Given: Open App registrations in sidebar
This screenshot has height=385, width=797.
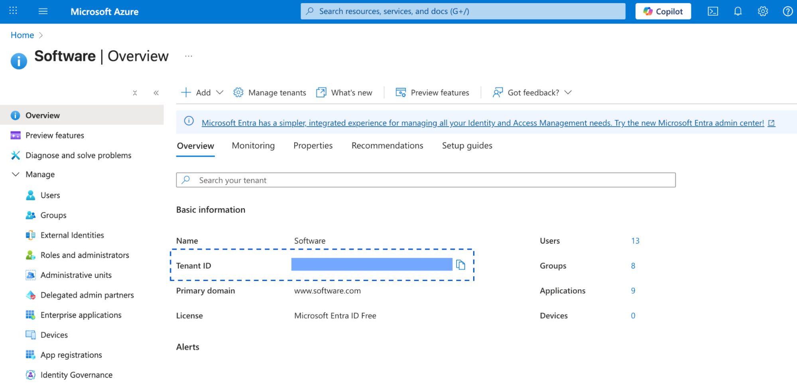Looking at the screenshot, I should pyautogui.click(x=71, y=355).
